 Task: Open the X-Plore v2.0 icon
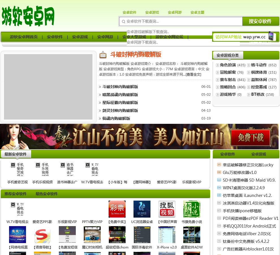click(167, 234)
